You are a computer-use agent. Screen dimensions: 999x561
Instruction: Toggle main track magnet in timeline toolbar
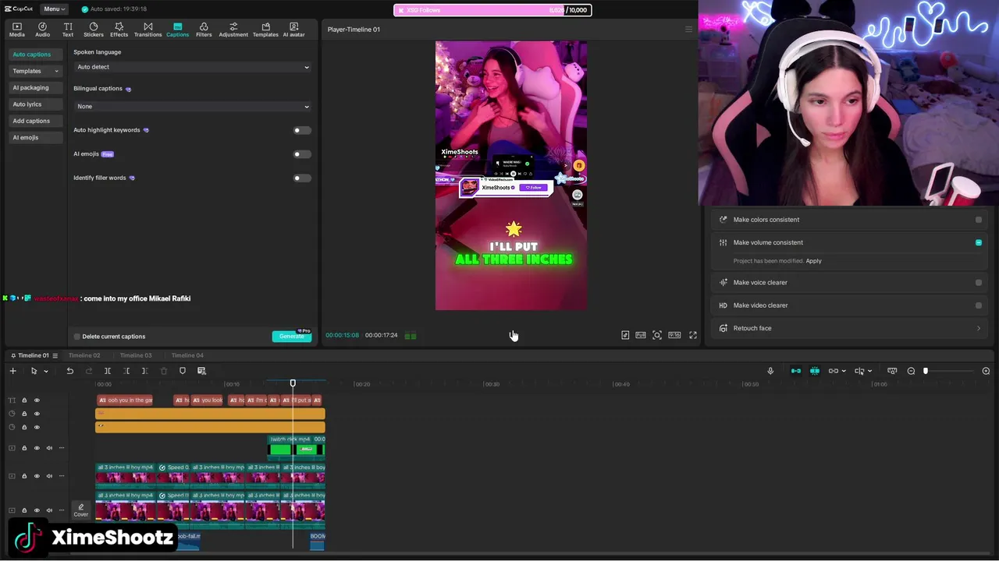[795, 371]
